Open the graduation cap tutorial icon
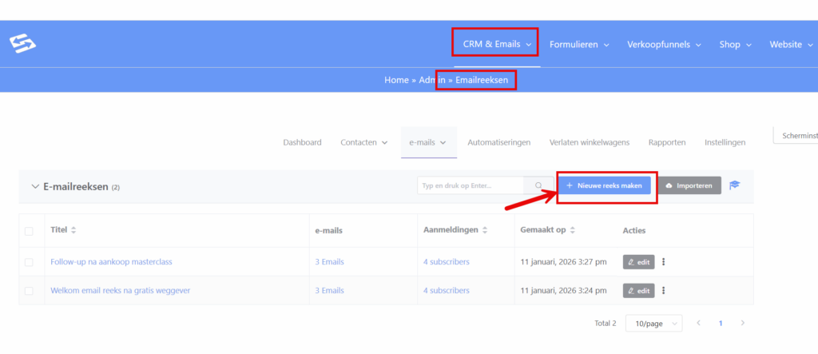The image size is (818, 354). click(734, 185)
